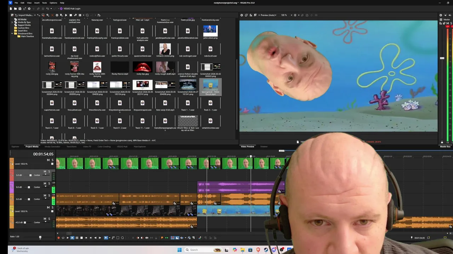Viewport: 453px width, 254px height.
Task: Click the preview grid overlays icon
Action: [x=295, y=15]
